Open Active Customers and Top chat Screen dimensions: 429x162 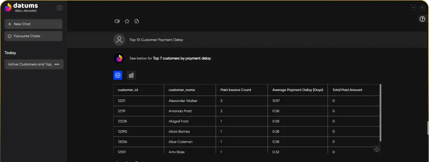pyautogui.click(x=34, y=64)
